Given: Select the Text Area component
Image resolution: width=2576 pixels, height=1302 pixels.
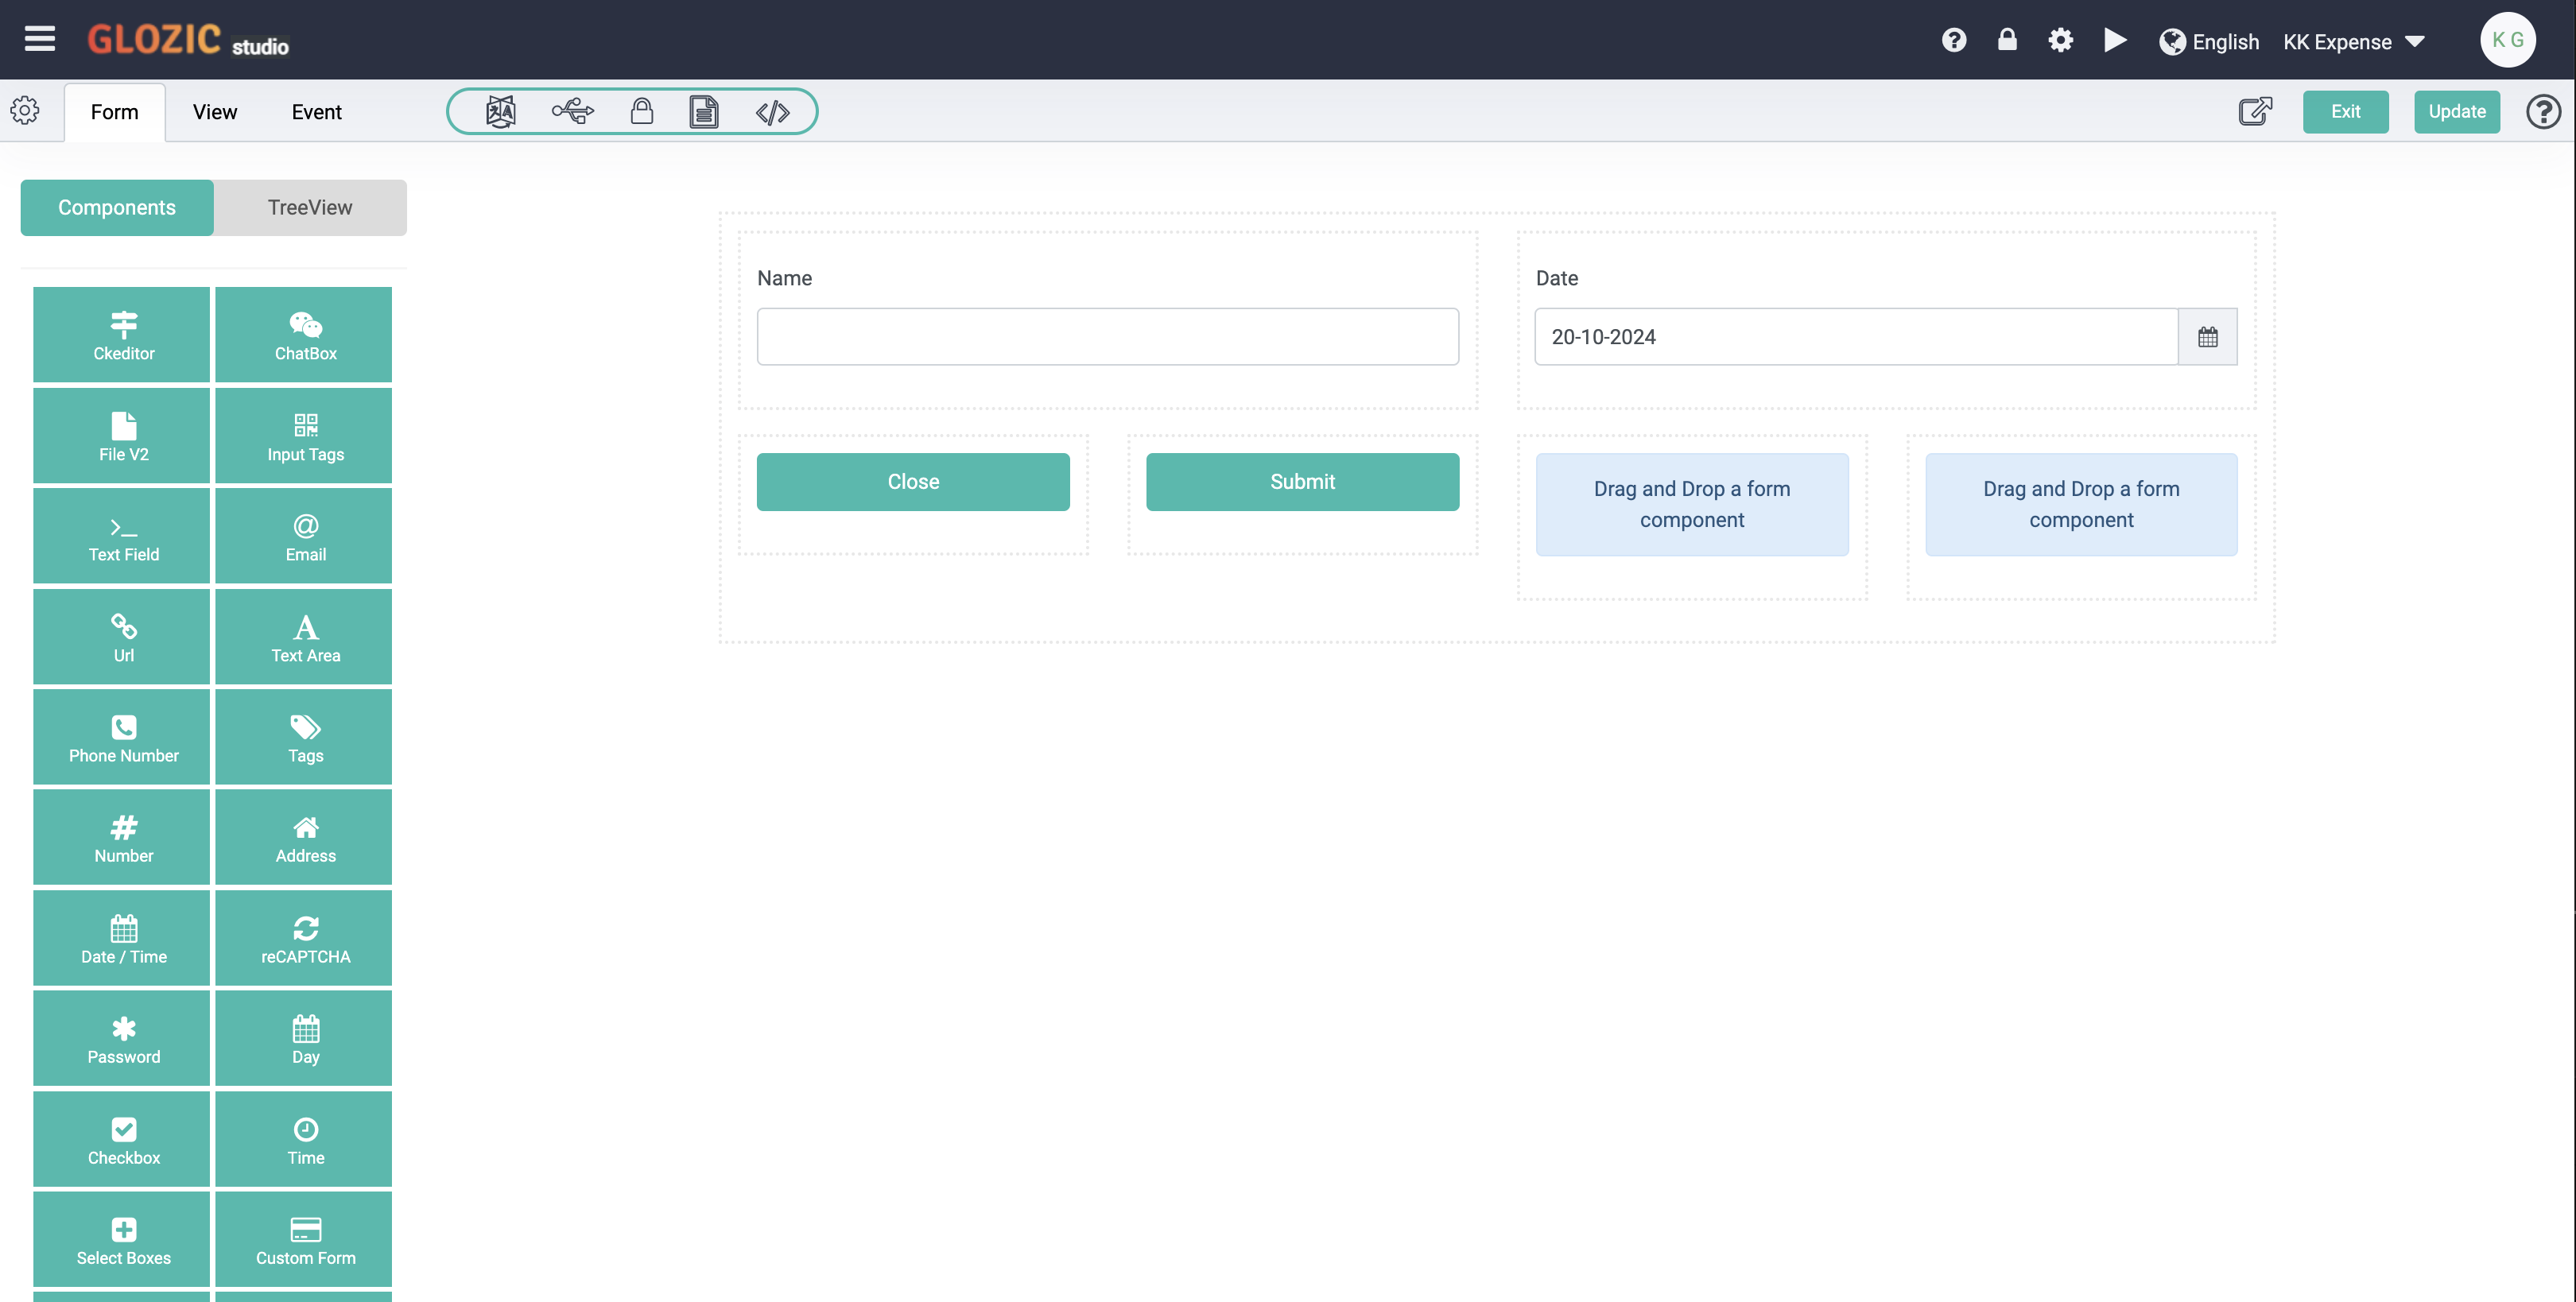Looking at the screenshot, I should coord(304,637).
